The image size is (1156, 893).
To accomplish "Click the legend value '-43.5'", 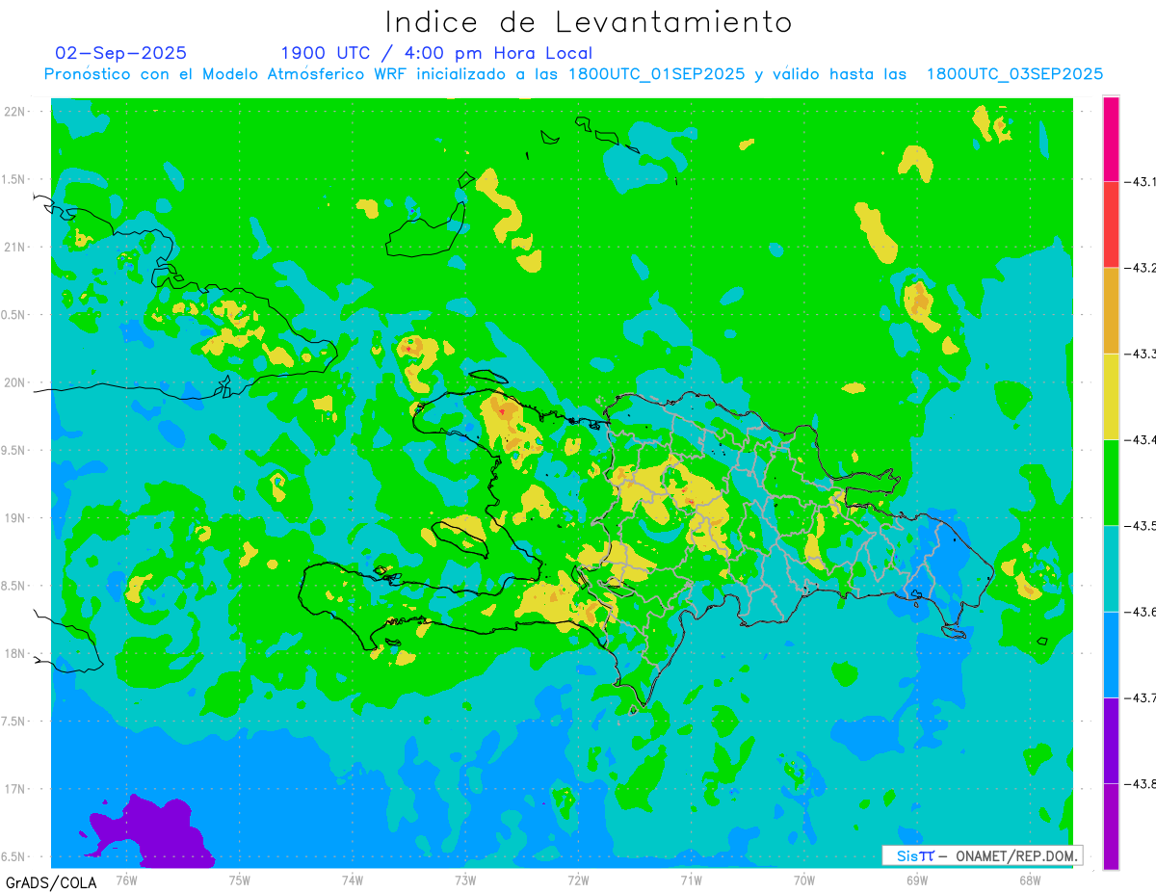I will [1141, 525].
